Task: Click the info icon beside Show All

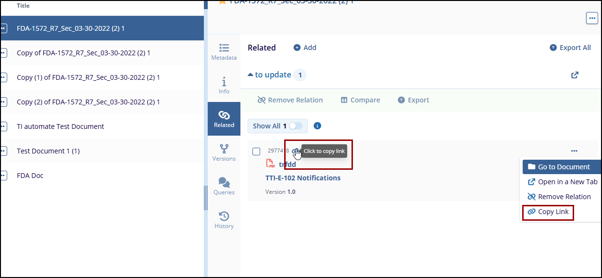Action: point(317,126)
